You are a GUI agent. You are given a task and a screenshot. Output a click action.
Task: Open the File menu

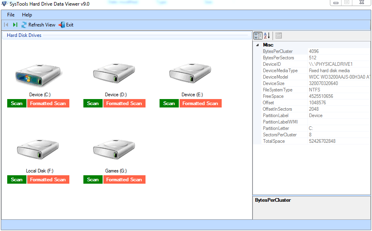click(x=11, y=15)
